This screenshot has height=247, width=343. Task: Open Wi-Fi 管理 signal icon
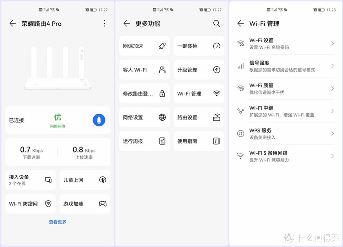pyautogui.click(x=217, y=93)
